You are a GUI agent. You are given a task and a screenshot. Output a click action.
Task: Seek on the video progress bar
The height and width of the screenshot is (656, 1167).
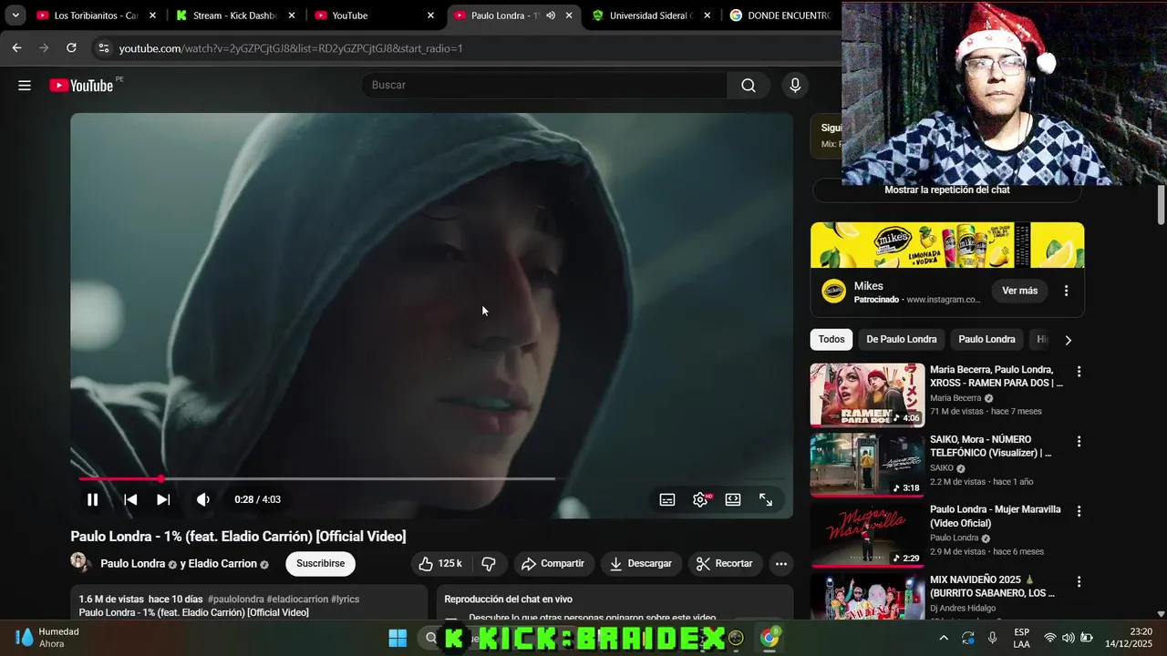point(431,478)
